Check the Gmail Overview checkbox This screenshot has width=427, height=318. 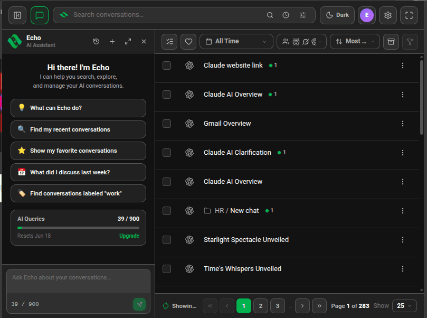(x=167, y=124)
